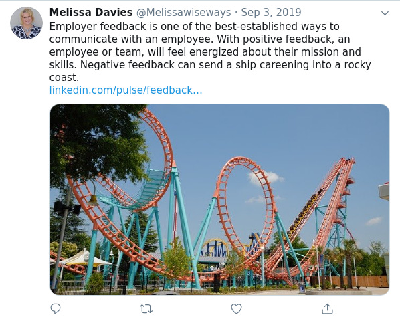This screenshot has width=400, height=321.
Task: Open Melissa Davies' profile avatar
Action: coord(26,23)
